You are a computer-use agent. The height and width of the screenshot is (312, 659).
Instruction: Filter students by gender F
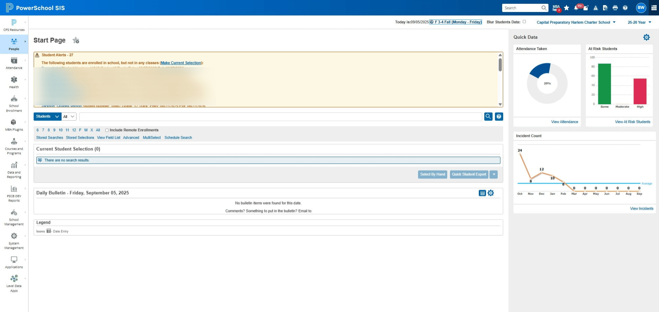point(80,130)
